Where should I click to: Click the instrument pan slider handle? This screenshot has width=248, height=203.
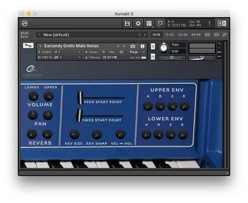[172, 58]
